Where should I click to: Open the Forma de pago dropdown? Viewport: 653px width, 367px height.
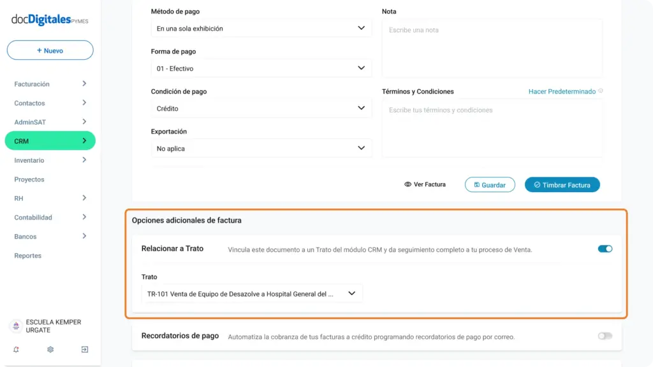coord(261,68)
